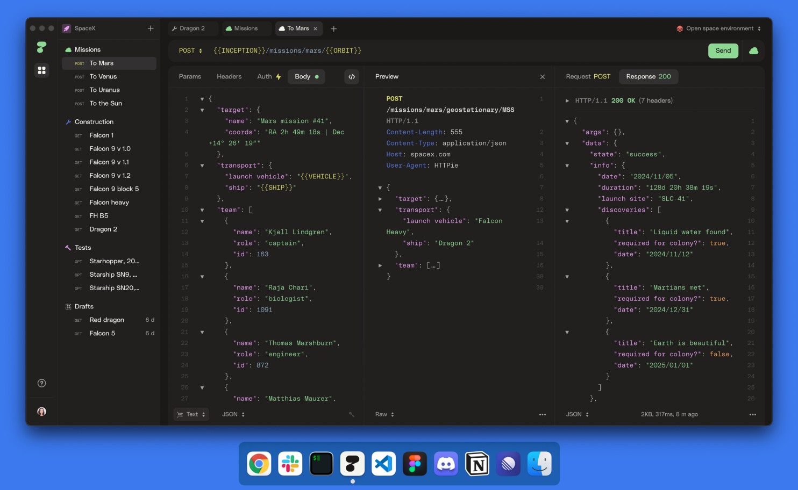This screenshot has width=798, height=490.
Task: Click the SpaceX workspace rocket icon
Action: pyautogui.click(x=67, y=28)
